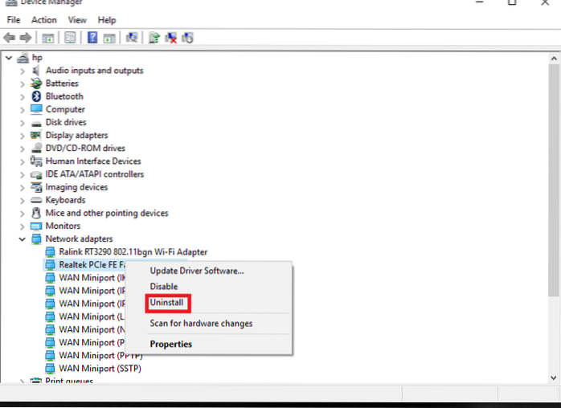Viewport: 561px width, 408px height.
Task: Expand the Display adapters category
Action: (23, 136)
